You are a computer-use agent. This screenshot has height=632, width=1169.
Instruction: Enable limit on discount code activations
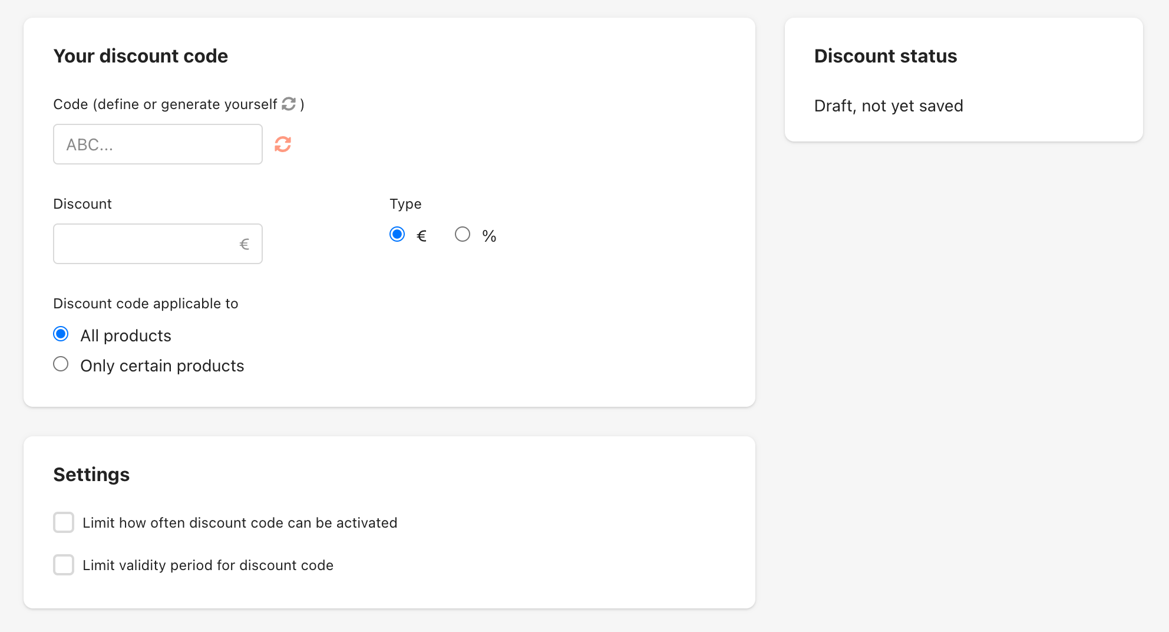[63, 522]
